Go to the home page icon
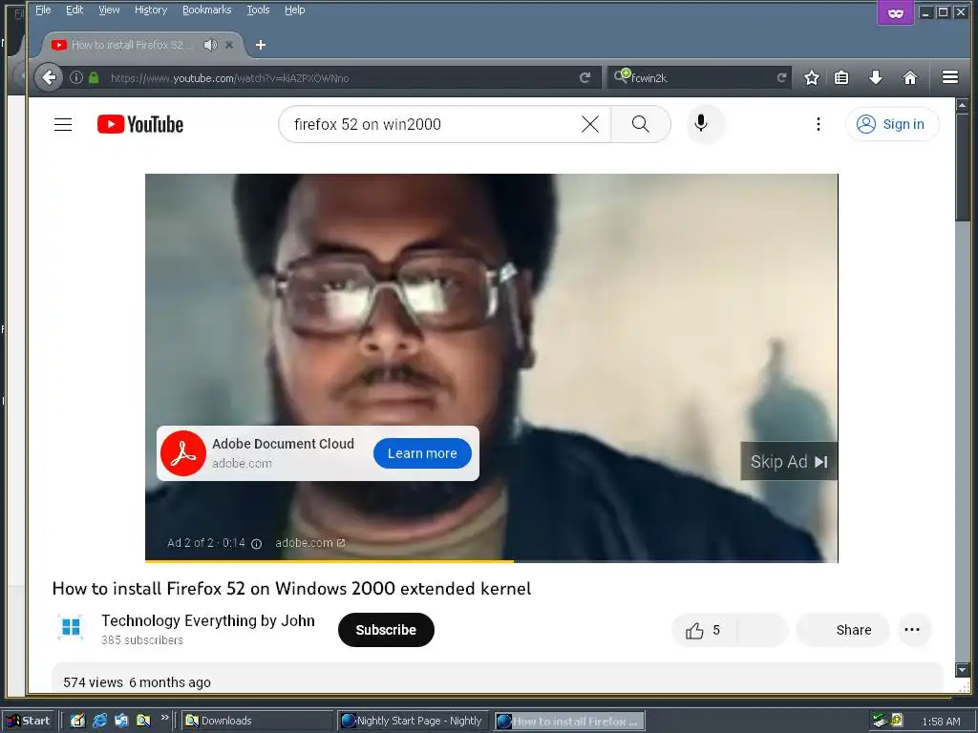 click(910, 78)
